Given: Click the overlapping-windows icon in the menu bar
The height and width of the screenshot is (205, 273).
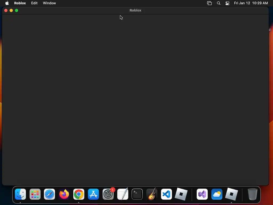Looking at the screenshot, I should click(x=210, y=3).
